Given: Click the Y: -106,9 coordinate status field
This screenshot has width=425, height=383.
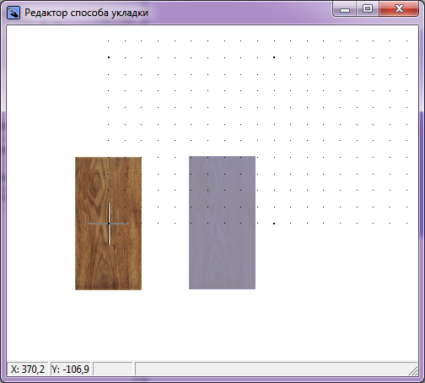Looking at the screenshot, I should click(x=70, y=369).
